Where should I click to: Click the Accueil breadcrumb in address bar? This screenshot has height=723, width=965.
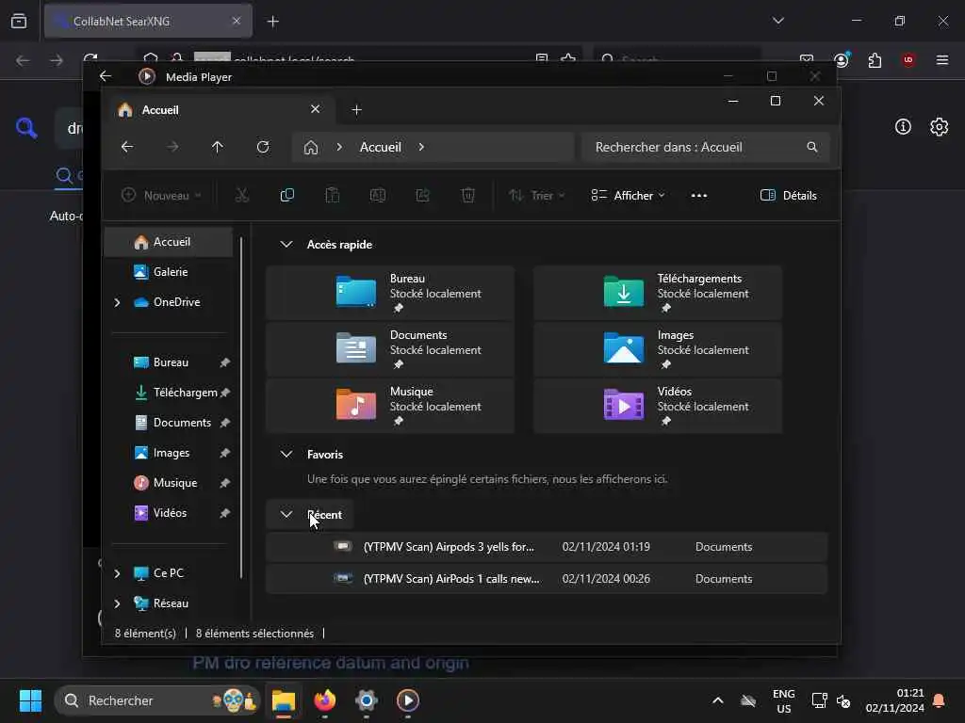pos(381,147)
